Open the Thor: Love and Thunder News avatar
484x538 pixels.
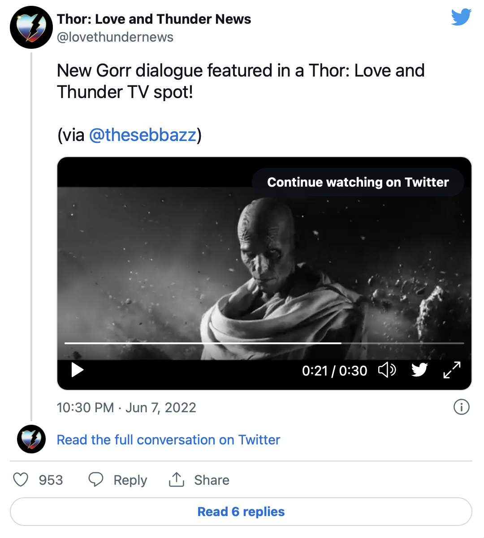pyautogui.click(x=31, y=27)
